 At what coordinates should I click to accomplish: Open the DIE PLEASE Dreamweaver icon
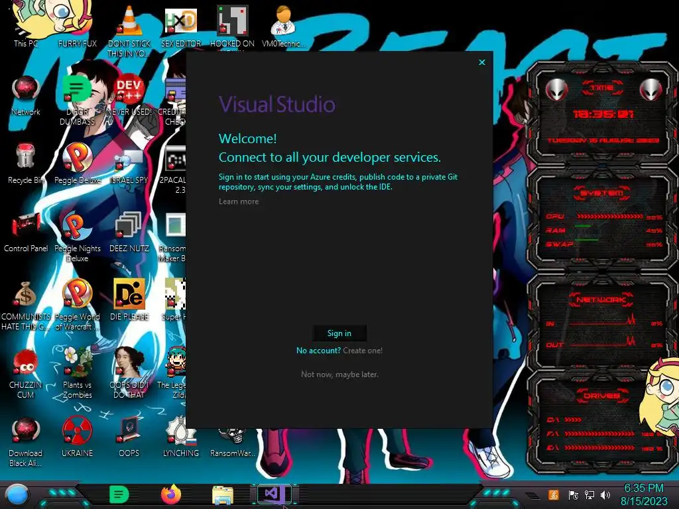coord(129,300)
